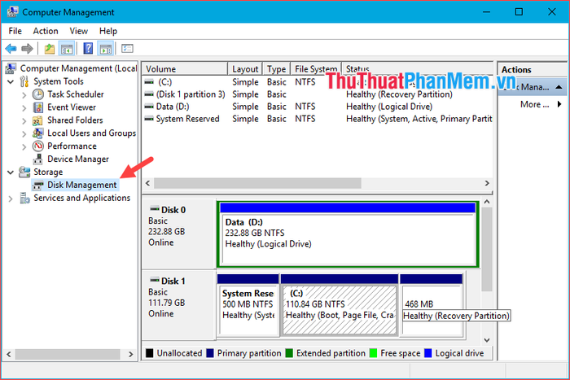This screenshot has height=380, width=570.
Task: Click the volume list scroll right arrow
Action: tap(487, 183)
